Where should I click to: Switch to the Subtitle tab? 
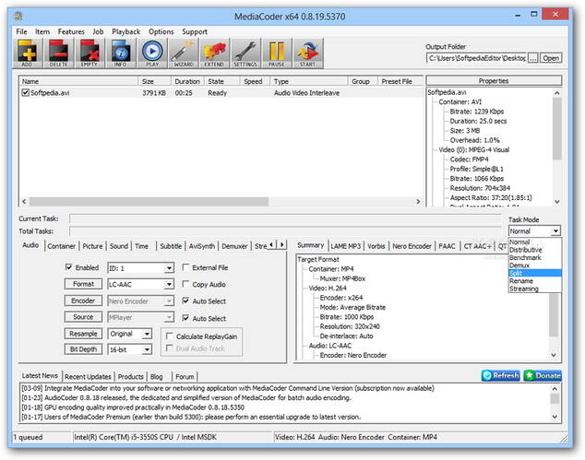[x=171, y=246]
